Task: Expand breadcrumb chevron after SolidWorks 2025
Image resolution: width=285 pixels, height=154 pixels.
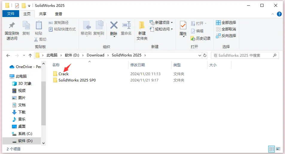Action: pyautogui.click(x=145, y=55)
